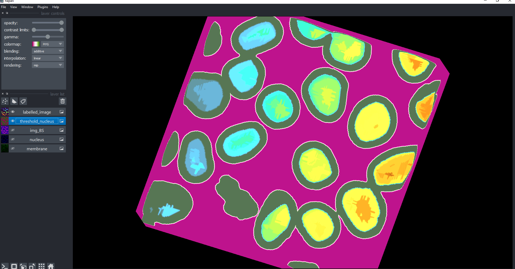
Task: Show the nucleus layer
Action: (13, 139)
